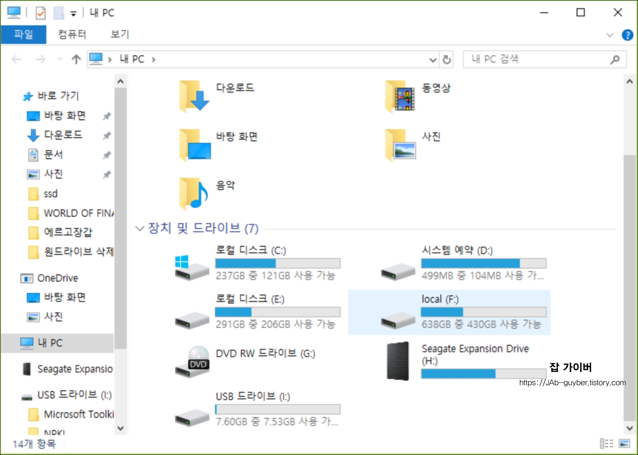Select the System Reserved (D:) drive icon
This screenshot has width=638, height=455.
398,272
